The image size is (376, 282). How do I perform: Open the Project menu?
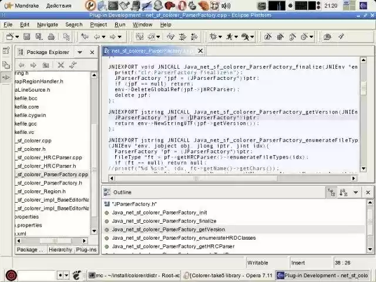pyautogui.click(x=99, y=25)
